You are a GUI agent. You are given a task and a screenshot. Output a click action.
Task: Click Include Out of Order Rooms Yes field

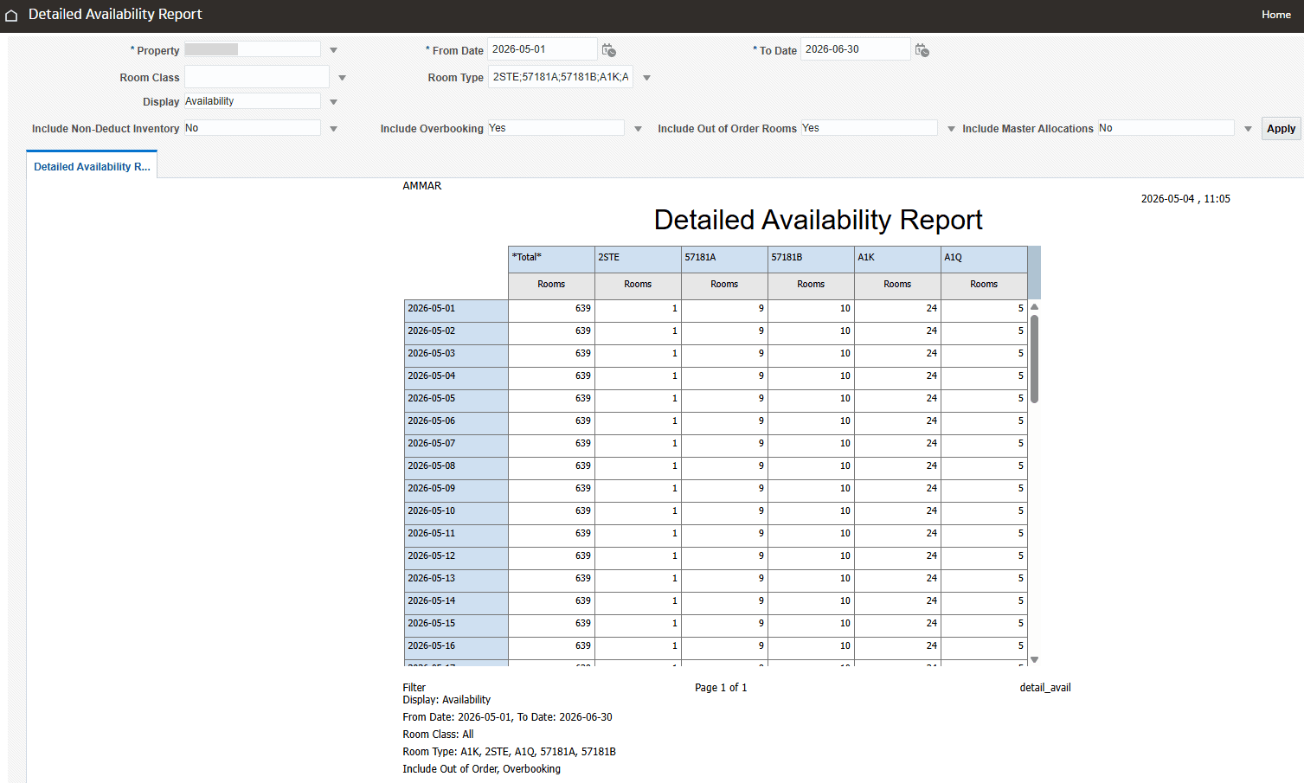coord(869,128)
